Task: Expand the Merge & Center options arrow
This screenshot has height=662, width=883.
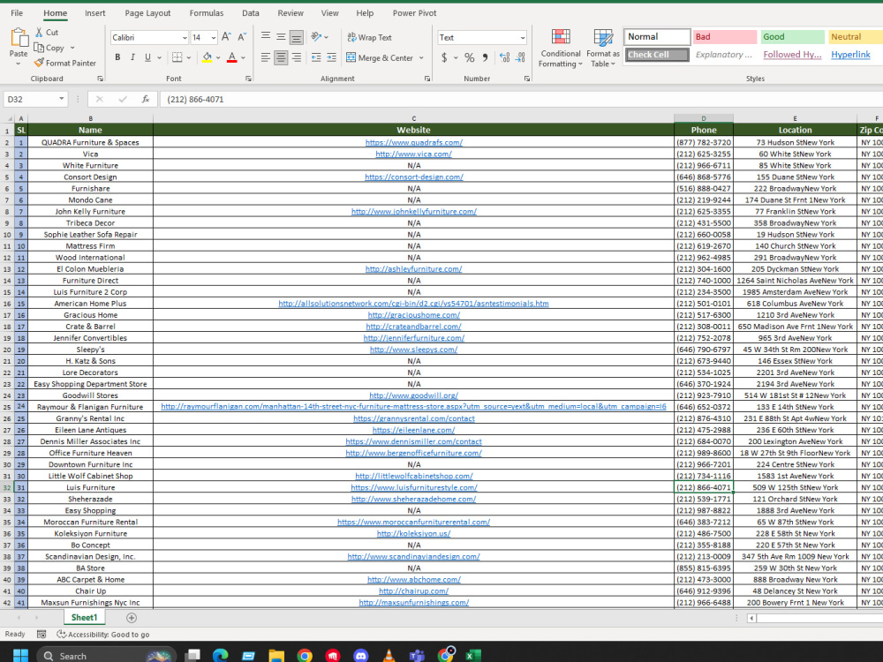Action: 421,57
